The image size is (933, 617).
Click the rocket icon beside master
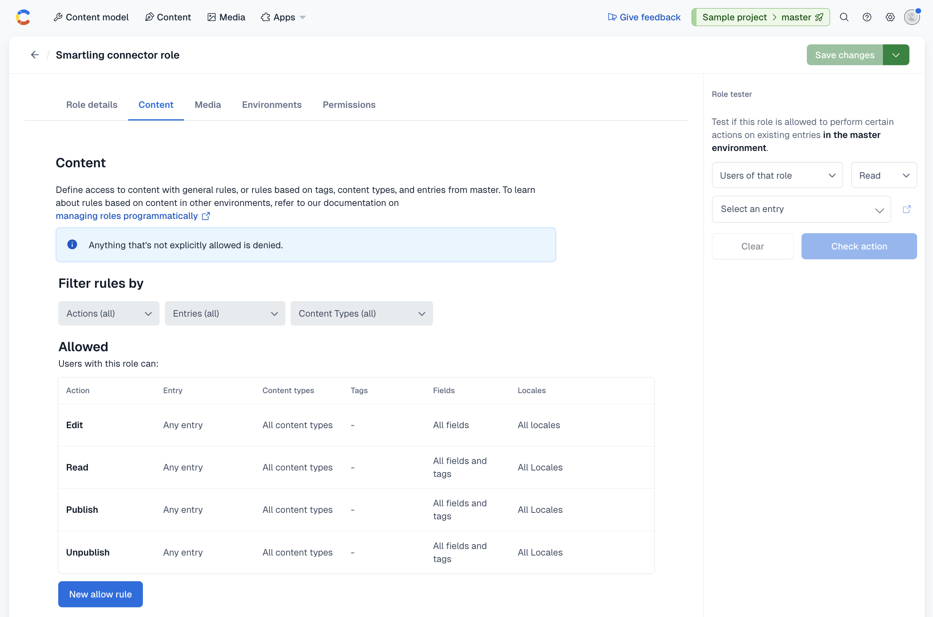coord(819,17)
